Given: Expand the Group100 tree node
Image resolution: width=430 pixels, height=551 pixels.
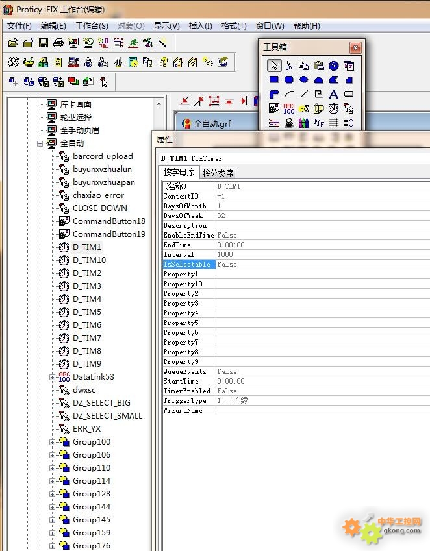Looking at the screenshot, I should [x=53, y=441].
